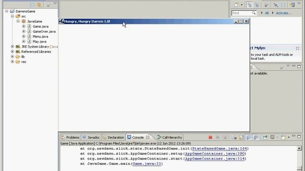This screenshot has height=171, width=305.
Task: Collapse the JavaGame package node
Action: pos(18,21)
